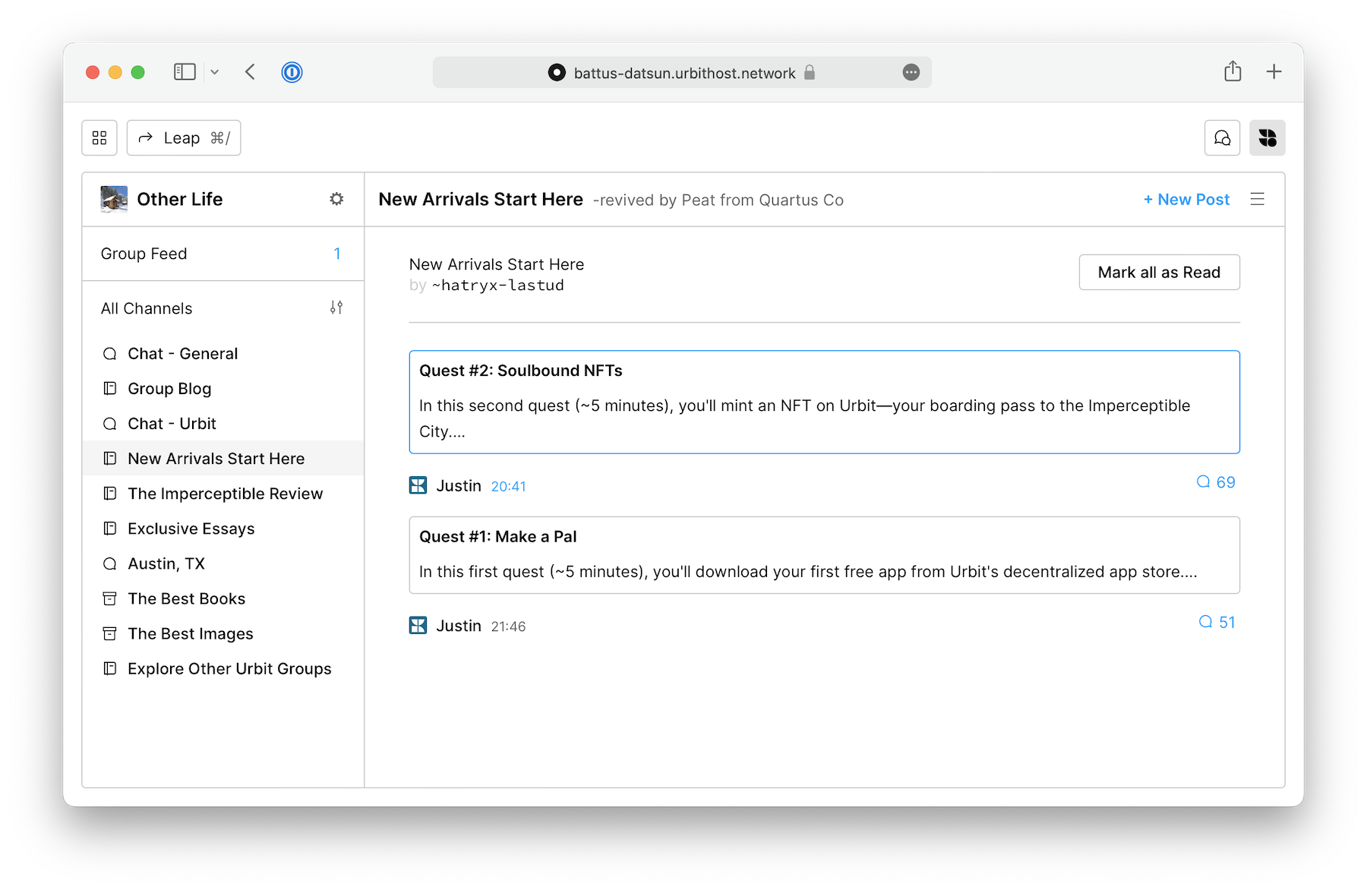Click chat bubble icon next to Chat - Urbit
Screen dimensions: 1367x890
click(x=110, y=424)
